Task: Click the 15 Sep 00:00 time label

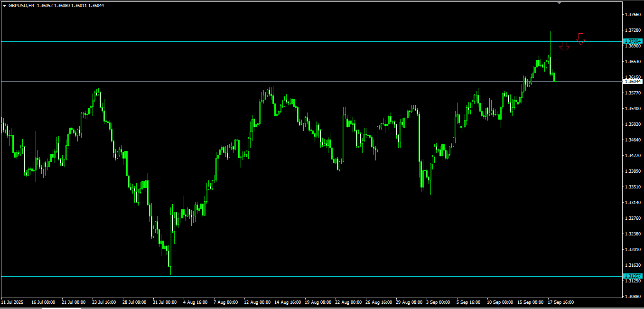Action: 530,302
